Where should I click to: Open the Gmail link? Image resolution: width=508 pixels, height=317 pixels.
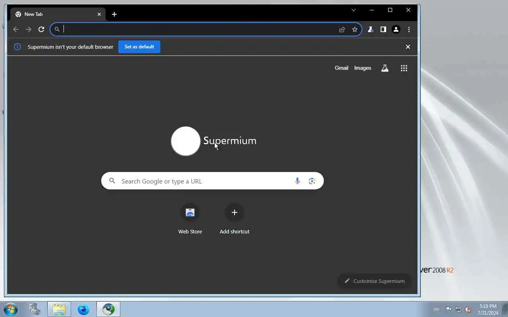coord(341,68)
